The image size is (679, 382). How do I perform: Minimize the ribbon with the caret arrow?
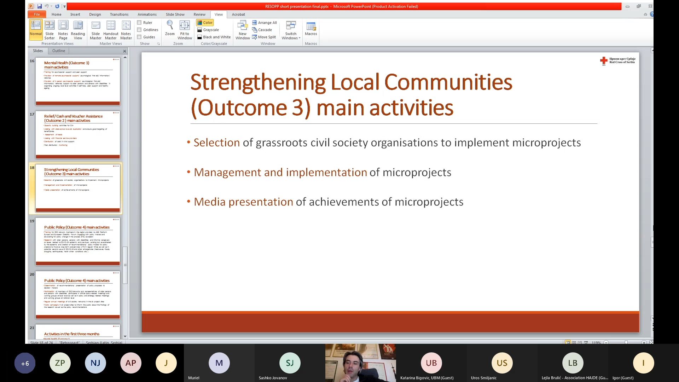pyautogui.click(x=645, y=14)
